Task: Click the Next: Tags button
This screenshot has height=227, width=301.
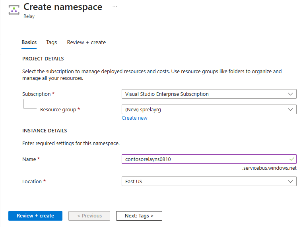Action: click(139, 216)
